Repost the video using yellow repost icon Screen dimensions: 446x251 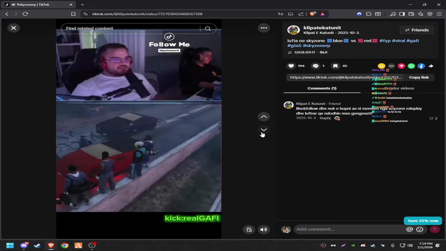click(381, 66)
